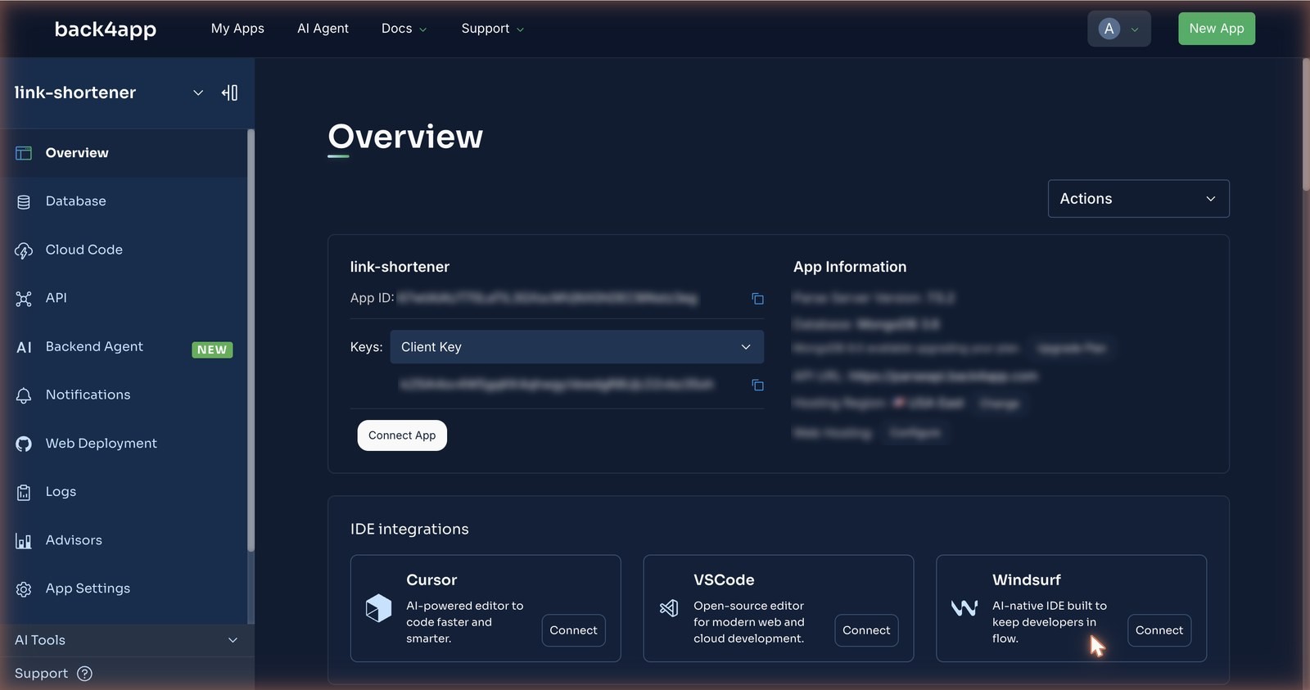
Task: Open the Web Deployment page
Action: [124, 444]
